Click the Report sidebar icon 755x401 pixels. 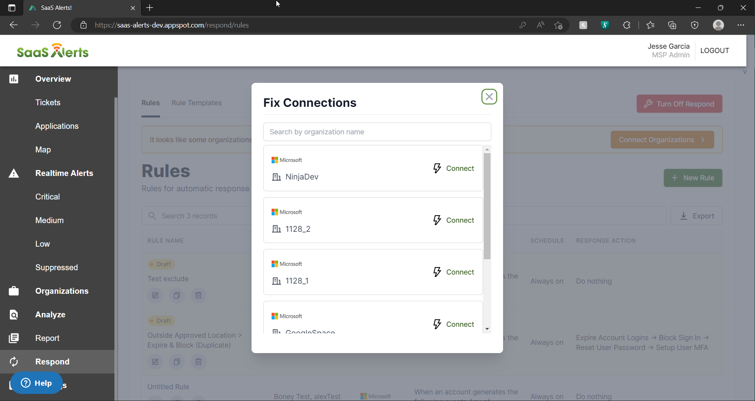(14, 338)
